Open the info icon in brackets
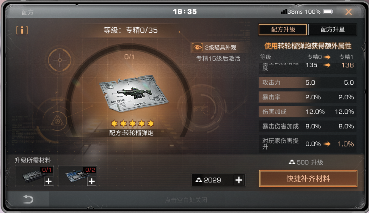Screen dimensions: 369x213 22,30
